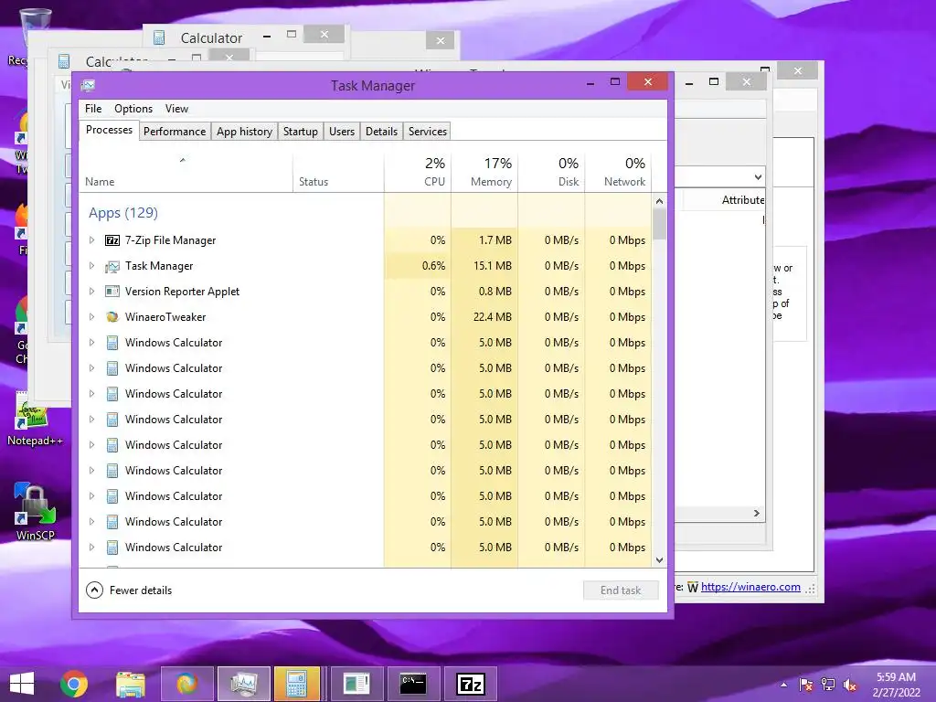Click the Attribute column header in Winaero
The height and width of the screenshot is (702, 936).
[742, 200]
